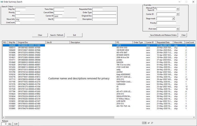Select order row with Ship No 1010696
This screenshot has height=126, width=197.
[x=12, y=52]
